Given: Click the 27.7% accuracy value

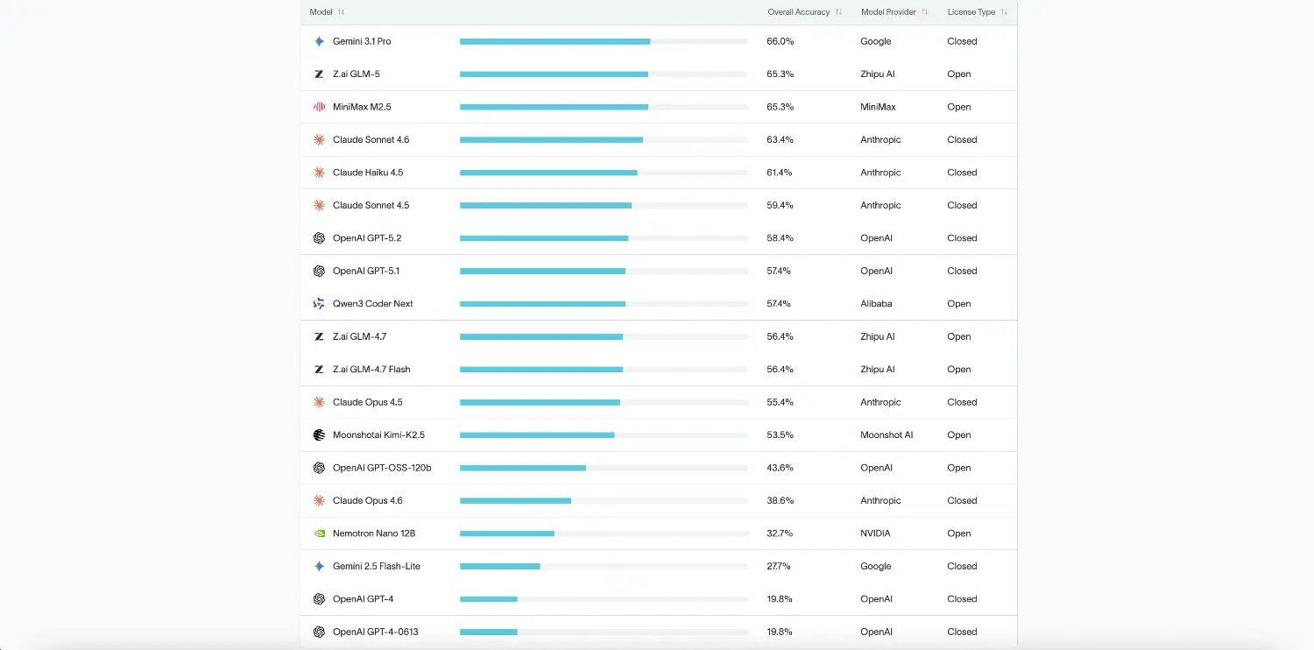Looking at the screenshot, I should coord(781,567).
